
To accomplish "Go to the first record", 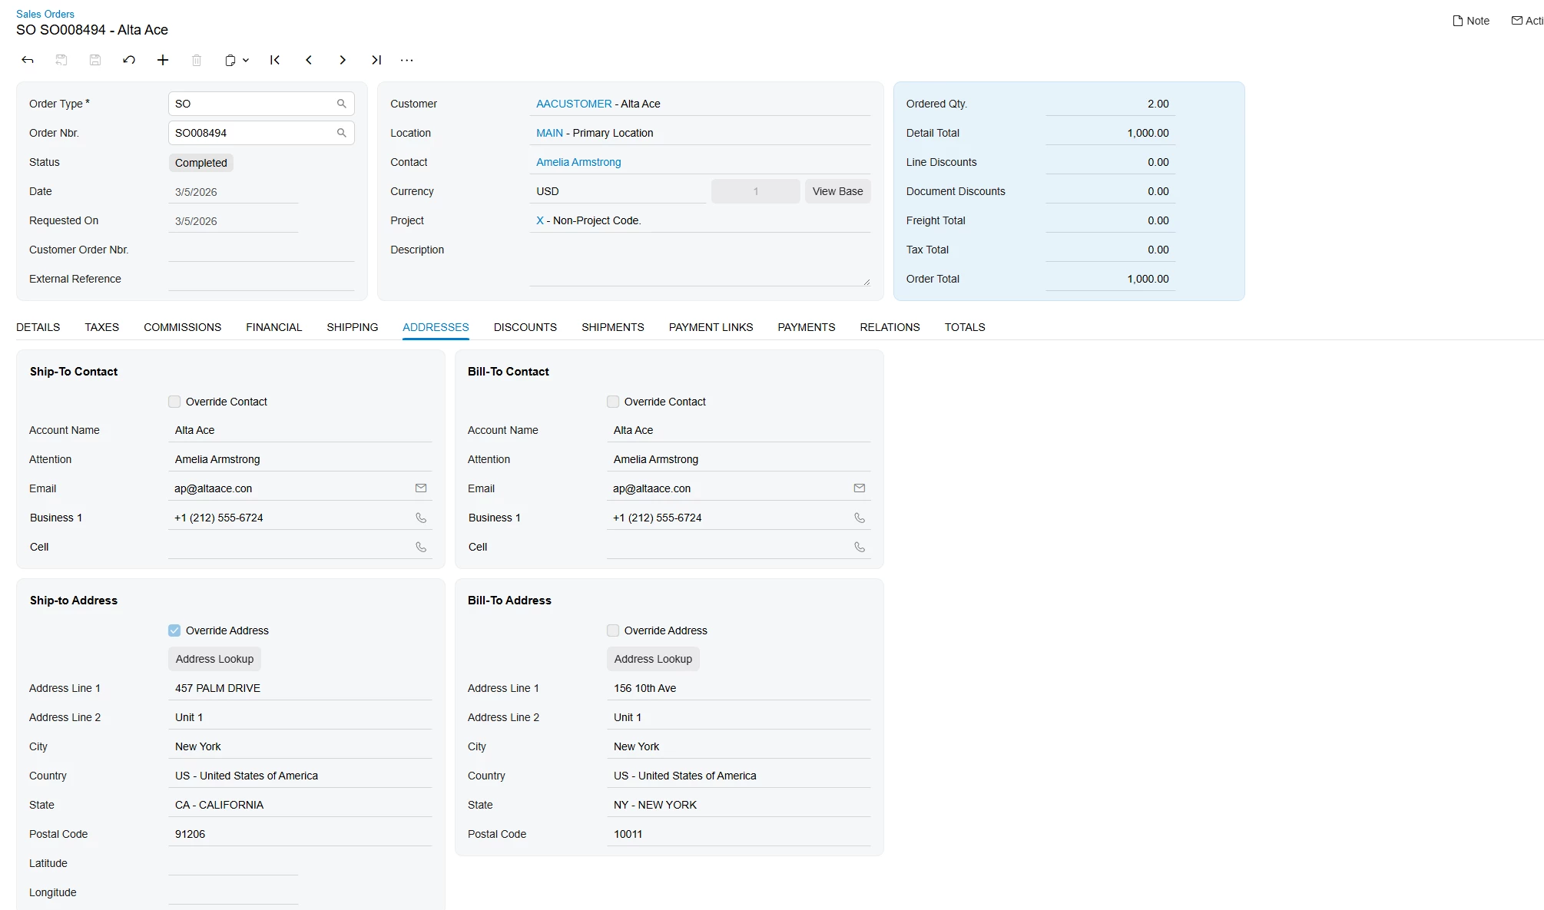I will 275,60.
